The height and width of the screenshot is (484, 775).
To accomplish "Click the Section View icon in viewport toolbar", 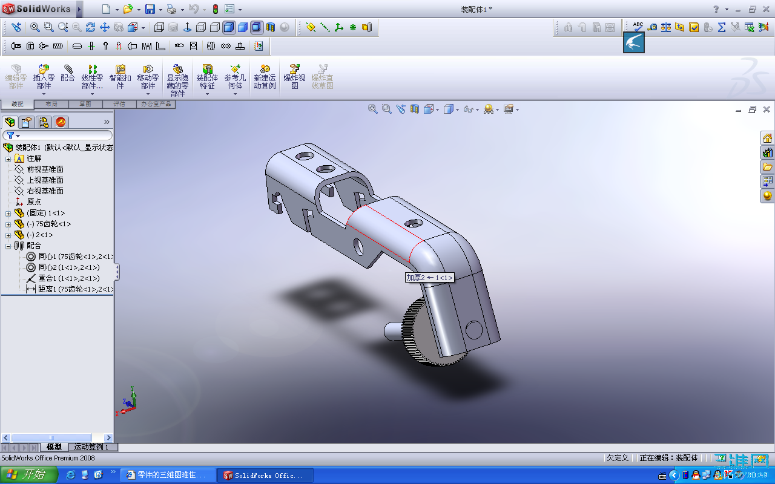I will point(415,110).
